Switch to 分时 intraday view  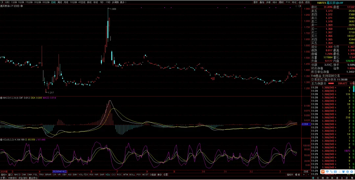click(x=7, y=2)
